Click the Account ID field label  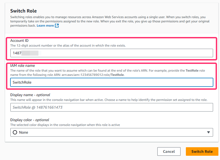click(x=19, y=40)
